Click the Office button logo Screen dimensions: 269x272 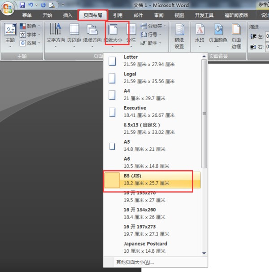[x=8, y=9]
